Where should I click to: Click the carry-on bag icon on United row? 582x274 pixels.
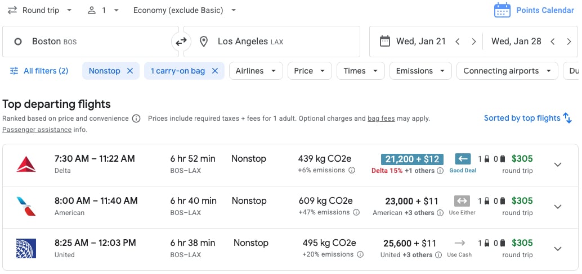pyautogui.click(x=486, y=244)
